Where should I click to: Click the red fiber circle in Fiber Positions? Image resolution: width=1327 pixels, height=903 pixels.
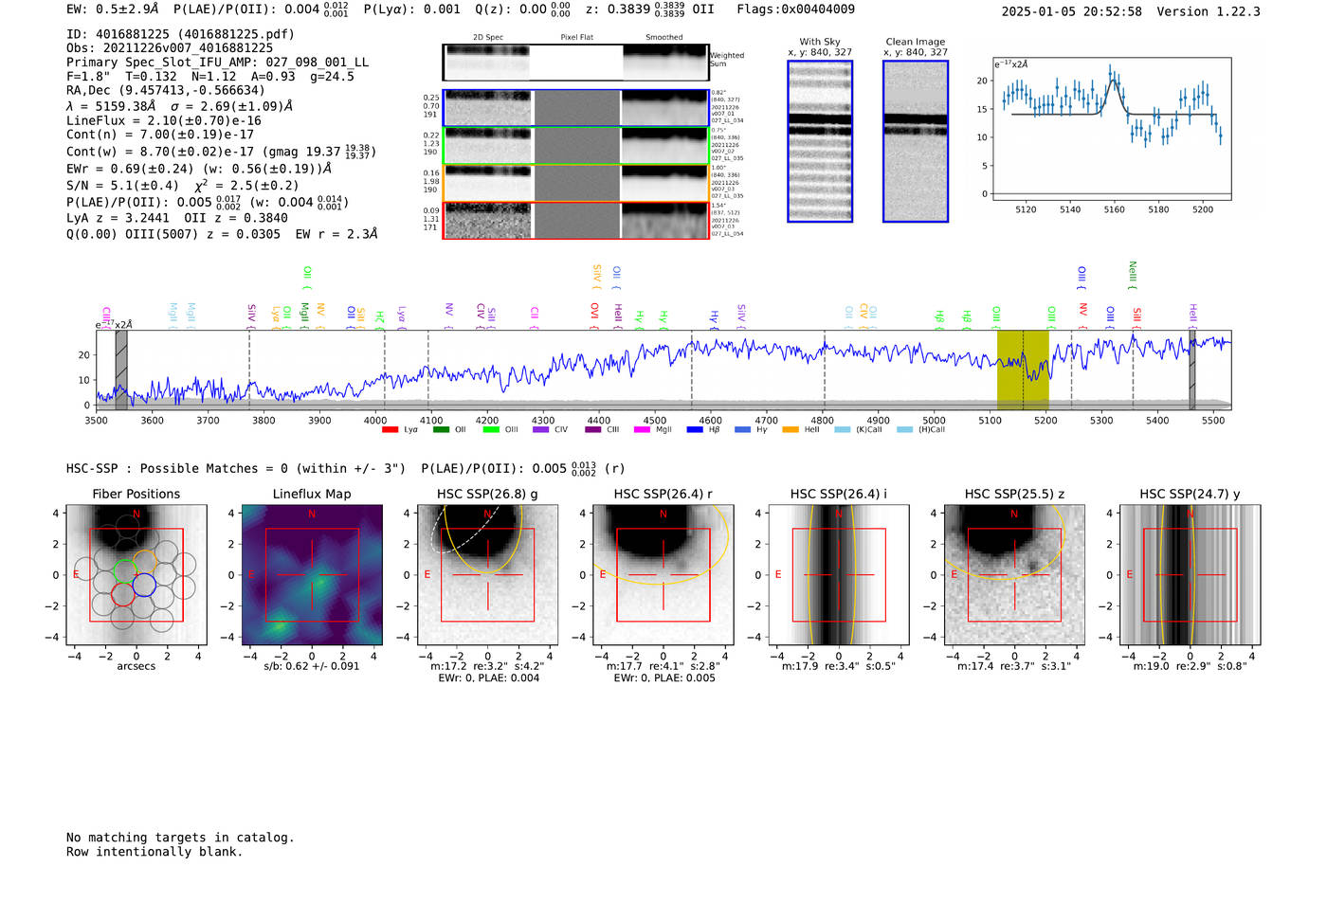(123, 594)
